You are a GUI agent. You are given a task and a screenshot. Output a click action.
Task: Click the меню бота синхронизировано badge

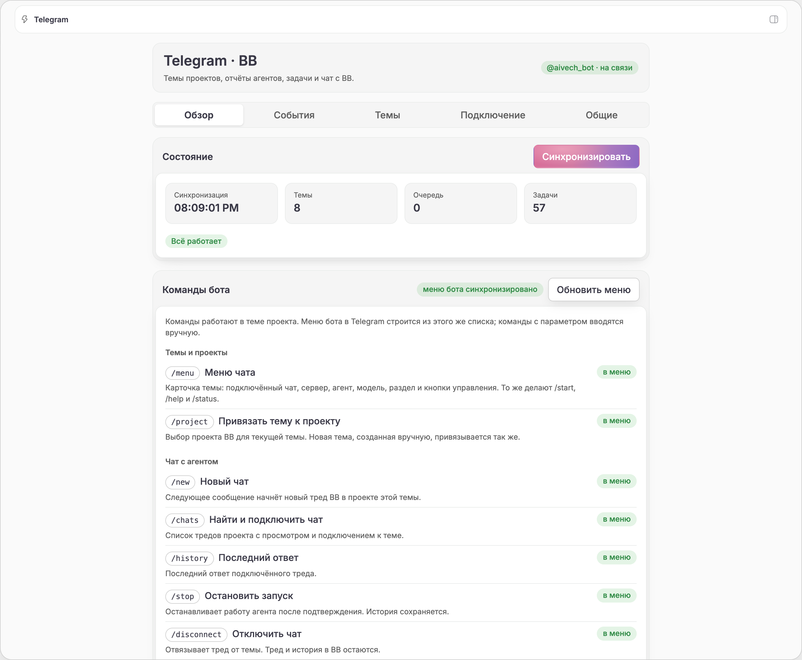[x=480, y=289]
